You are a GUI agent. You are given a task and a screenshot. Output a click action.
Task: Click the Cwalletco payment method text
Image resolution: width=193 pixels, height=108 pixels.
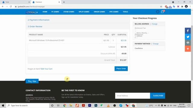point(139,48)
